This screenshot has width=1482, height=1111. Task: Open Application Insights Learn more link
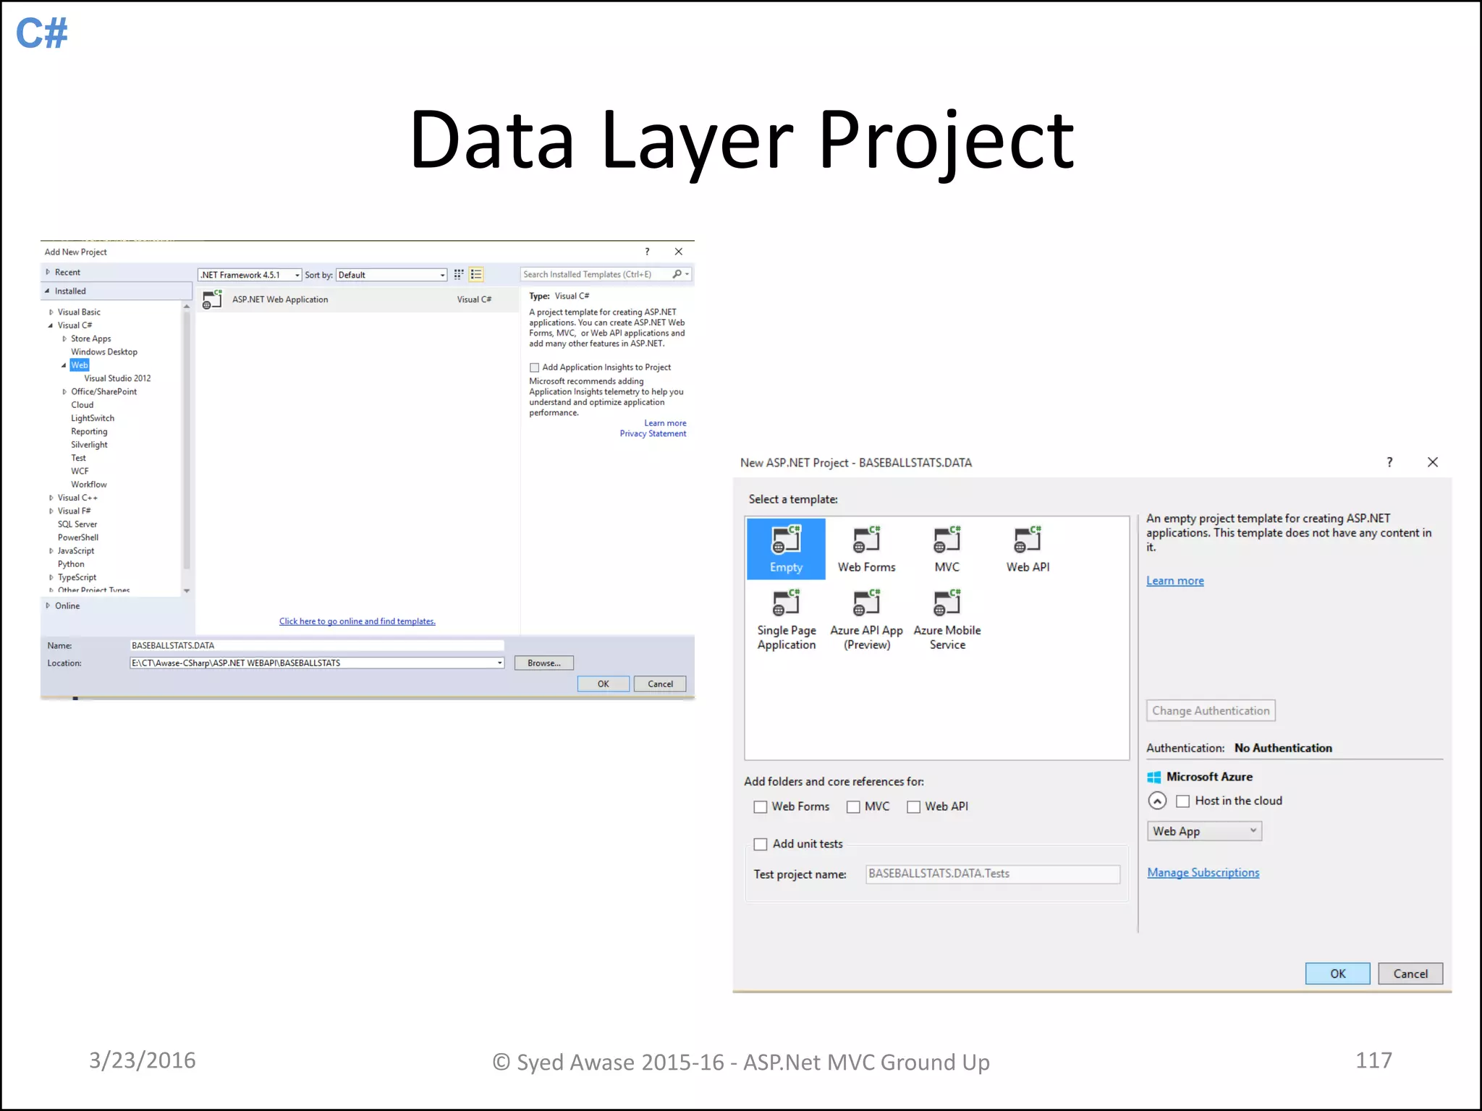665,423
